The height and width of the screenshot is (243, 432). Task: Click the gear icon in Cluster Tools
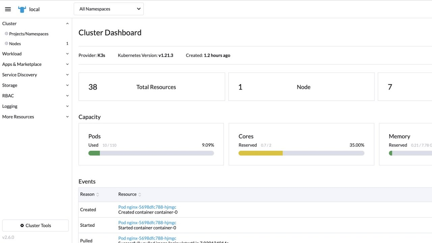pos(22,225)
